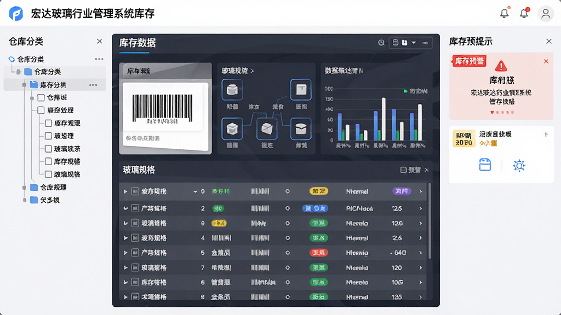This screenshot has width=561, height=315.
Task: Click the red status pill in row 5
Action: coord(318,253)
